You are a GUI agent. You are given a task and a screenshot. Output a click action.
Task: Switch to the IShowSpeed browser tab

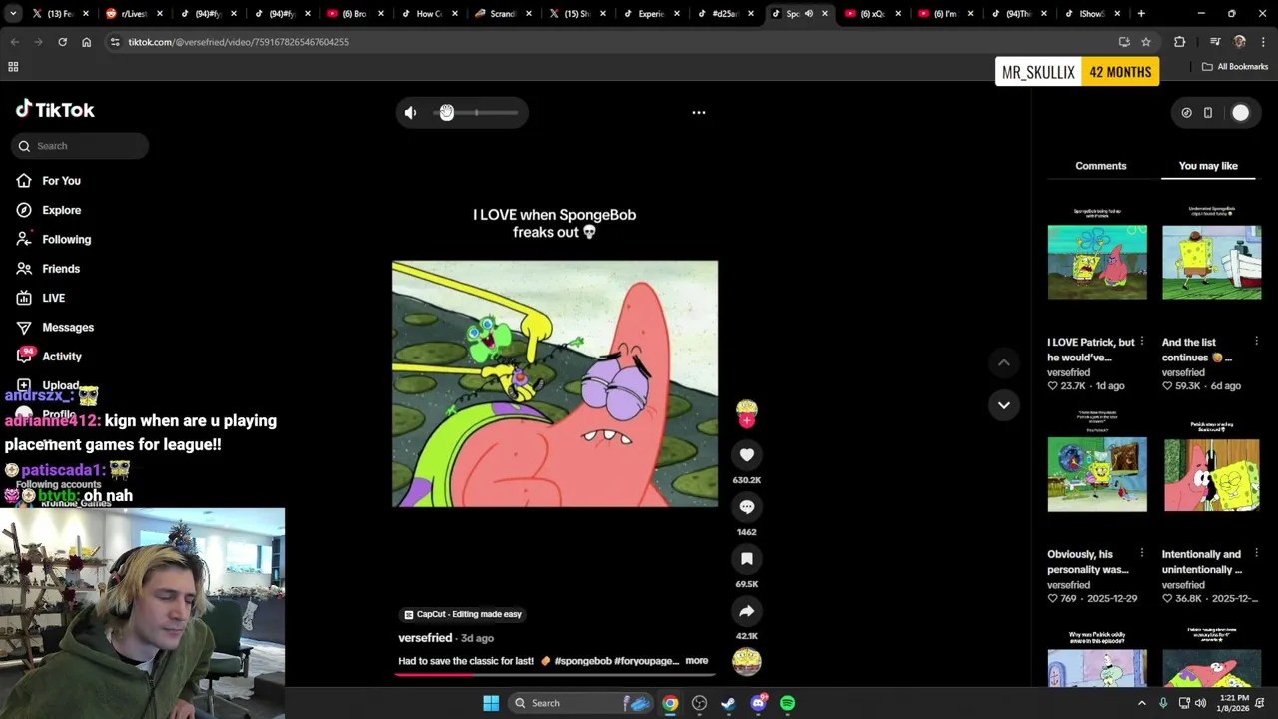1092,14
